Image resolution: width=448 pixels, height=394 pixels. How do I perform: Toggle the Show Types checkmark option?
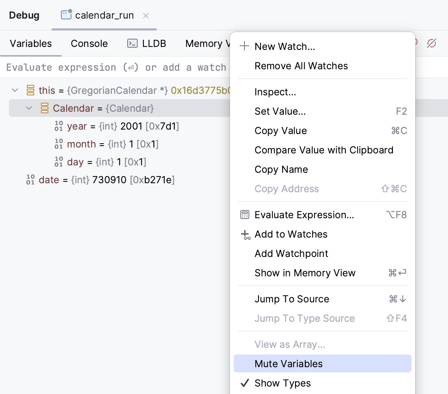pyautogui.click(x=282, y=383)
